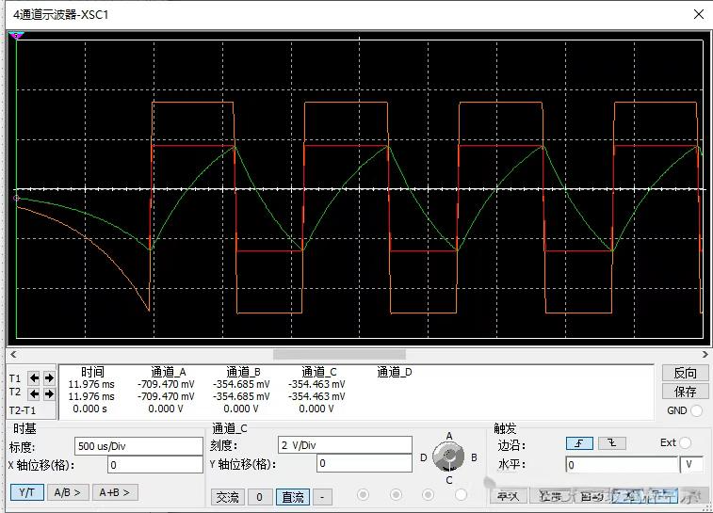This screenshot has height=513, width=713.
Task: Open the A+B > mode menu
Action: coord(115,492)
